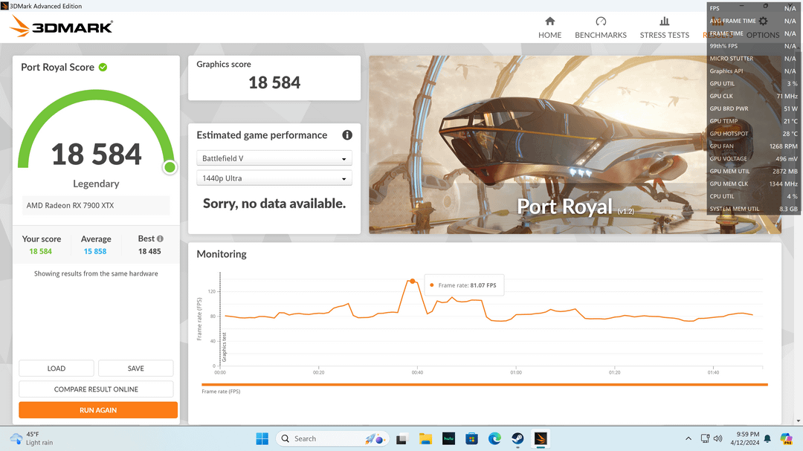Open Microsoft Store from the taskbar

pos(471,438)
